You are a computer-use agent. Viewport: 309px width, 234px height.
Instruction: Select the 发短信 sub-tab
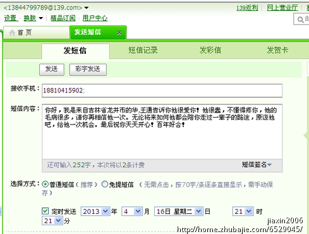coord(75,51)
